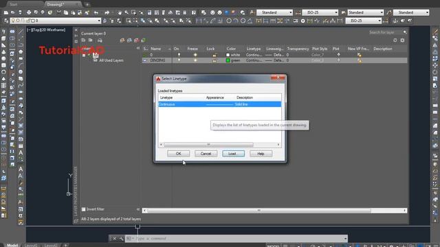Enable the Invert filter checkbox

pyautogui.click(x=83, y=209)
